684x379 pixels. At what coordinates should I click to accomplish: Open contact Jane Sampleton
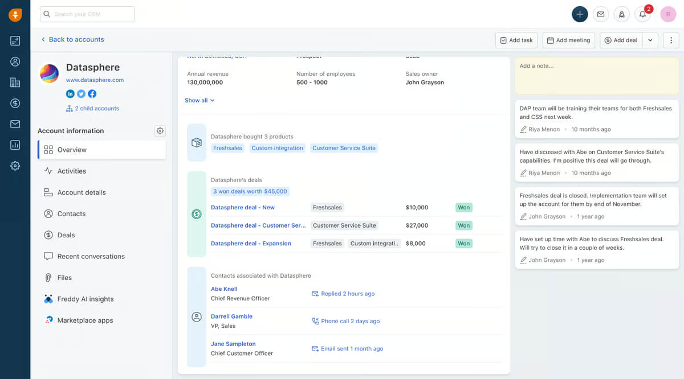(x=233, y=344)
